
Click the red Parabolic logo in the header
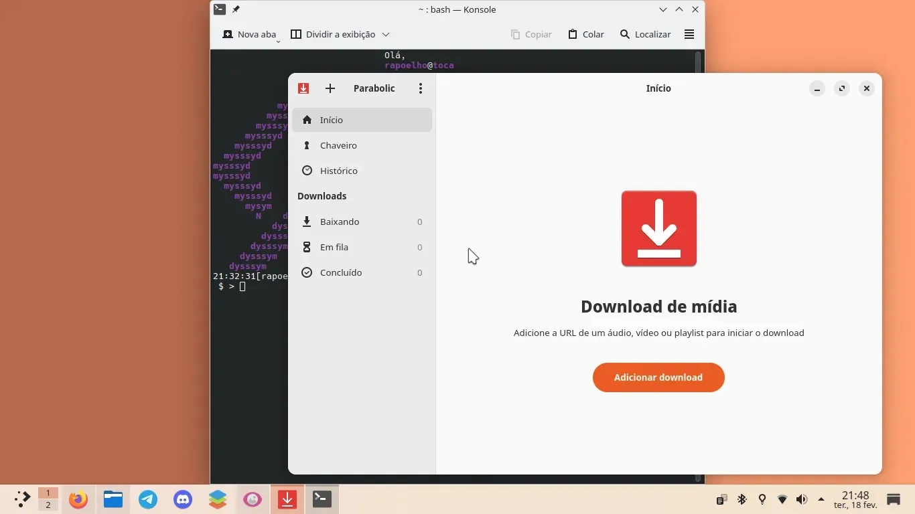[303, 88]
